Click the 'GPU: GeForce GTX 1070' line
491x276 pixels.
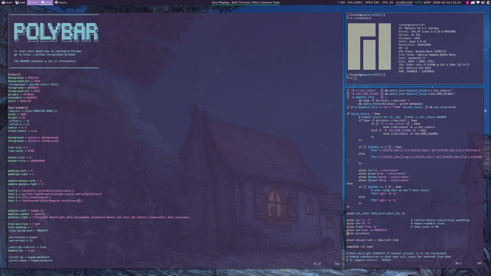coord(417,68)
